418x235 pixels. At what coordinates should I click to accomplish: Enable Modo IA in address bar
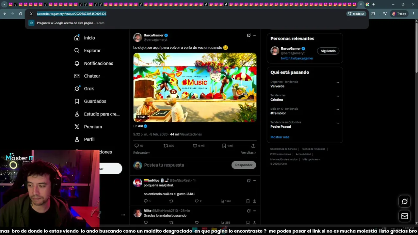356,14
